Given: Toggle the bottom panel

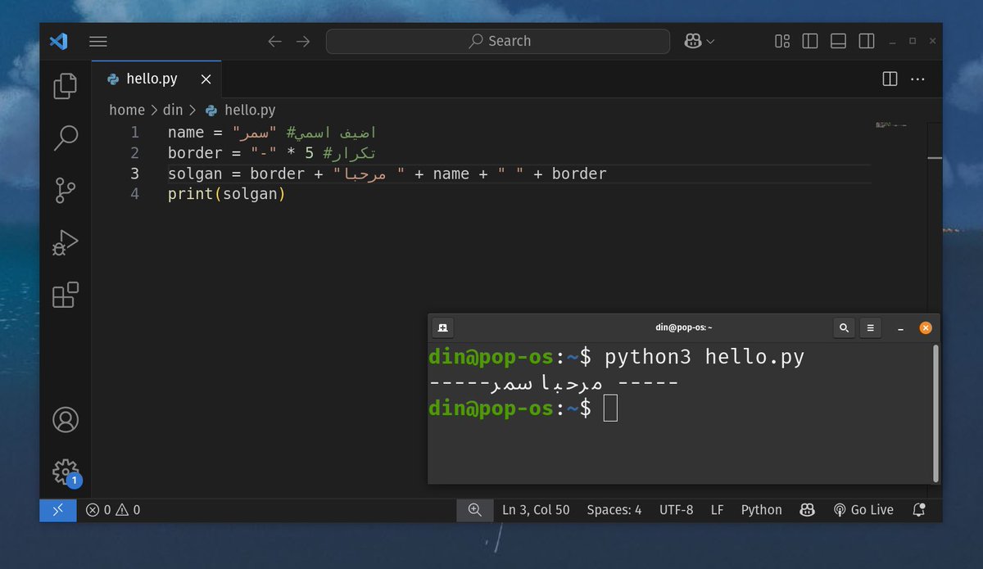Looking at the screenshot, I should point(838,41).
